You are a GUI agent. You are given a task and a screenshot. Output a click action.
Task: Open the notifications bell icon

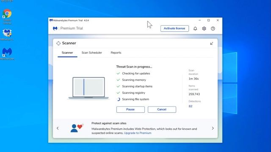195,29
